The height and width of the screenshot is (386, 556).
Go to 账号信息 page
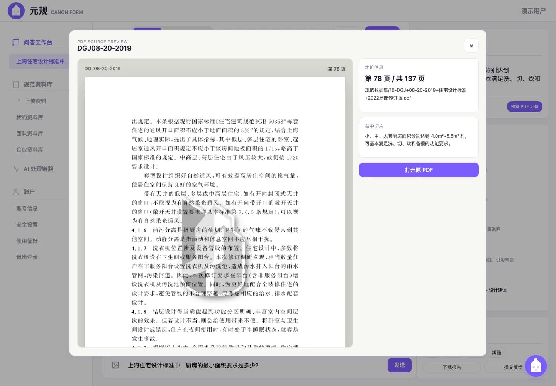(x=27, y=208)
